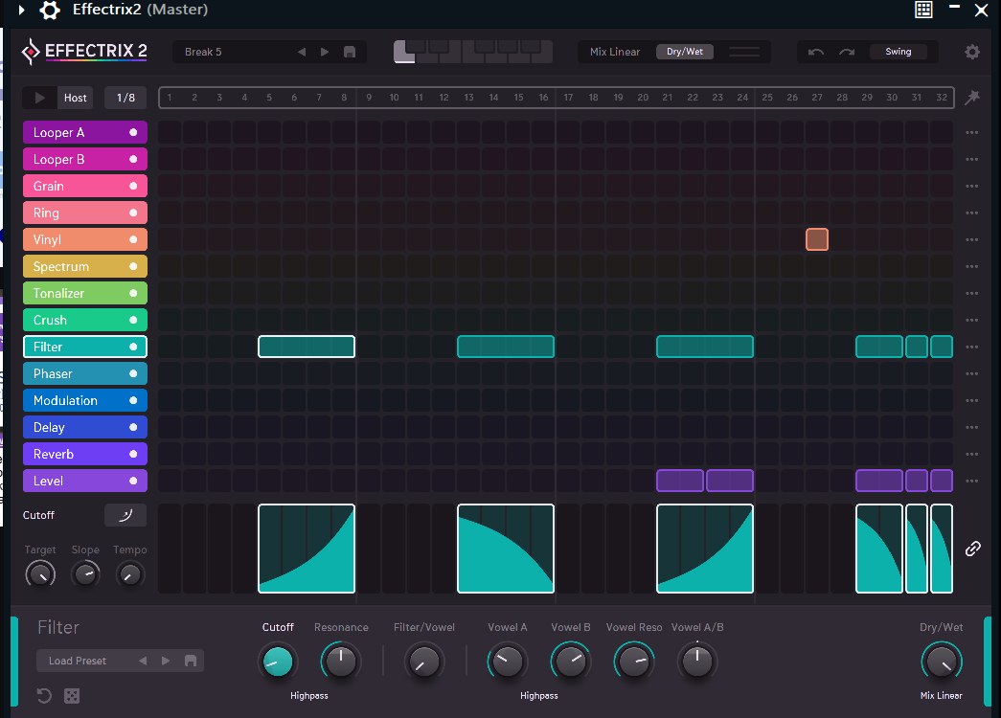Select the Filter block starting at step 5

point(307,348)
